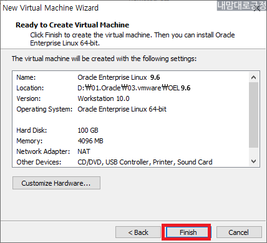The height and width of the screenshot is (243, 267).
Task: Click the Ready to Create Virtual Machine heading
Action: pos(72,25)
